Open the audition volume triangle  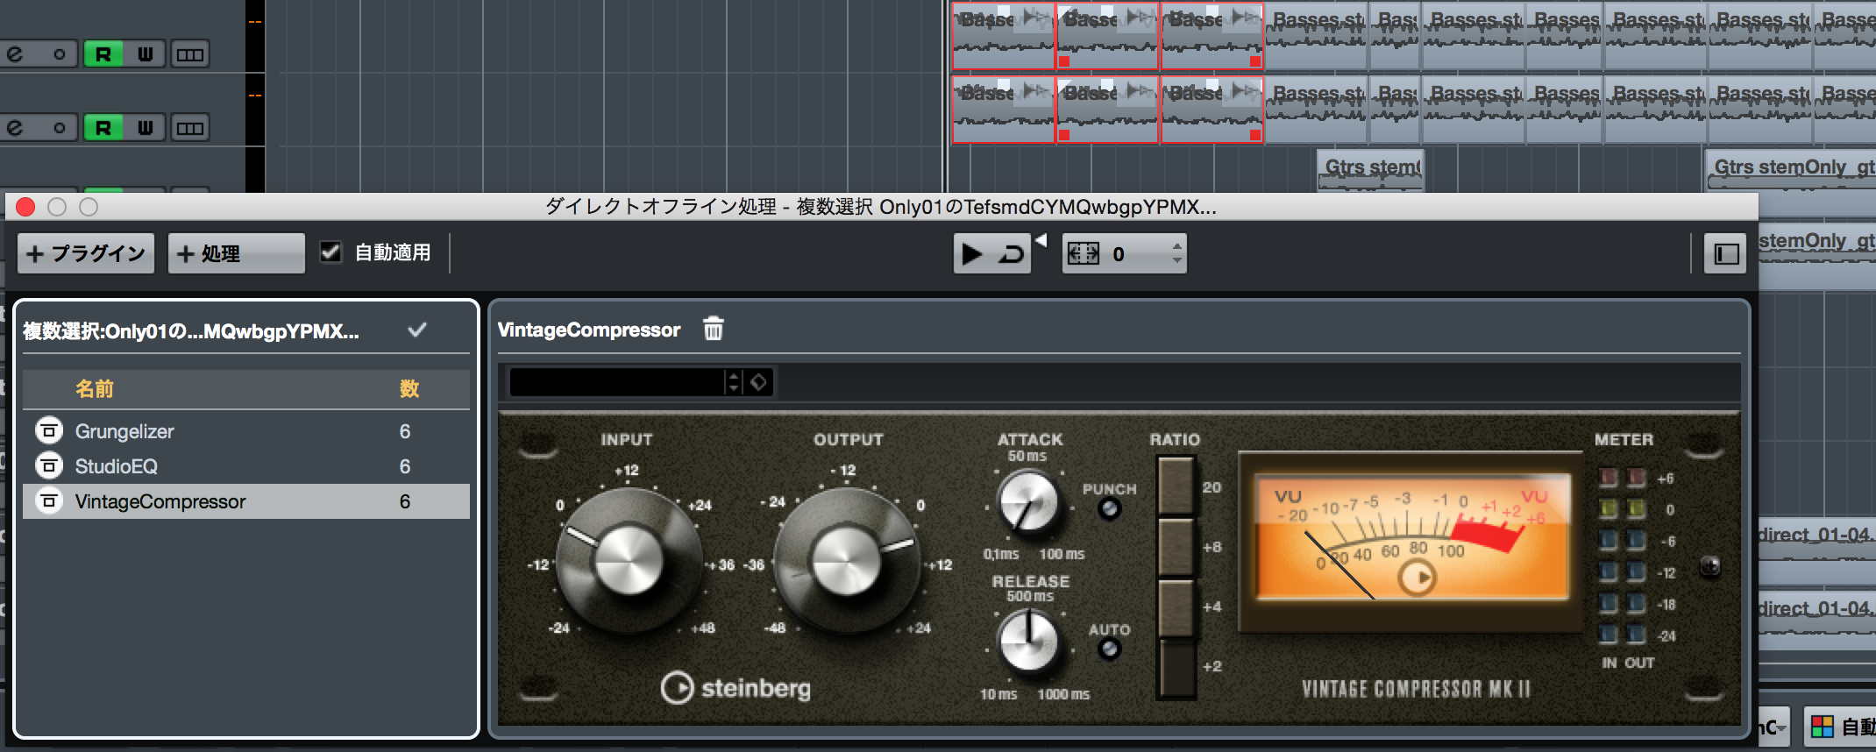tap(1041, 240)
